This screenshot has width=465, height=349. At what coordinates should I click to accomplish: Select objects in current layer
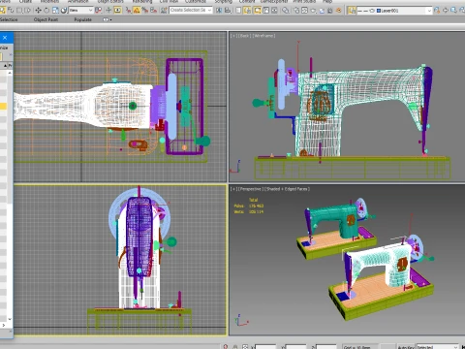pyautogui.click(x=453, y=11)
